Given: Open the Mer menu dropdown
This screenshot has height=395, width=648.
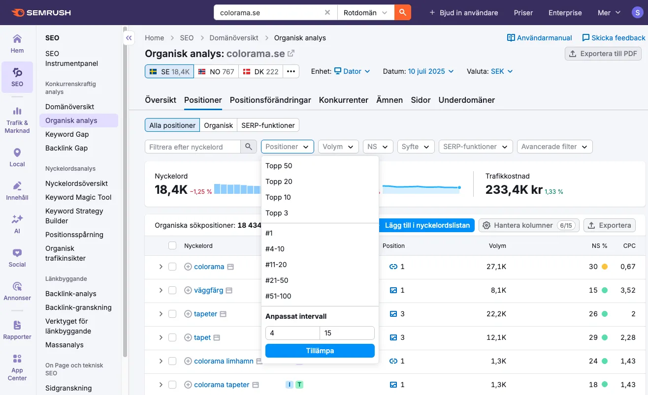Looking at the screenshot, I should pyautogui.click(x=609, y=13).
